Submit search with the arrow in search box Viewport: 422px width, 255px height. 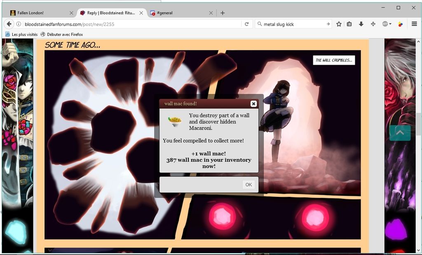(x=328, y=24)
